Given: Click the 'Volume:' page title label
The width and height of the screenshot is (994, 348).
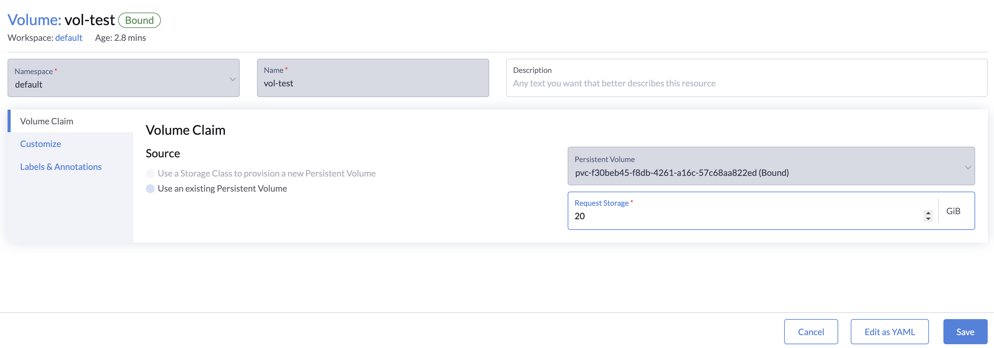Looking at the screenshot, I should click(x=34, y=20).
